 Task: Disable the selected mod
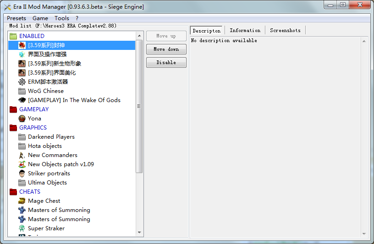(166, 62)
